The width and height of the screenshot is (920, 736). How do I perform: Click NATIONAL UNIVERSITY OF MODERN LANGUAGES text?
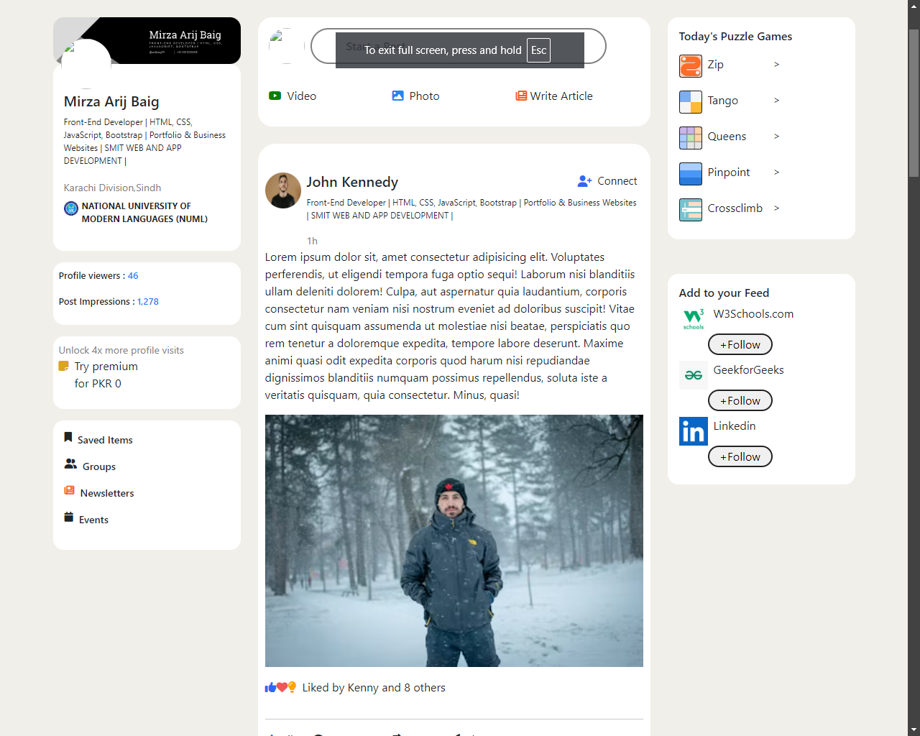click(x=144, y=212)
